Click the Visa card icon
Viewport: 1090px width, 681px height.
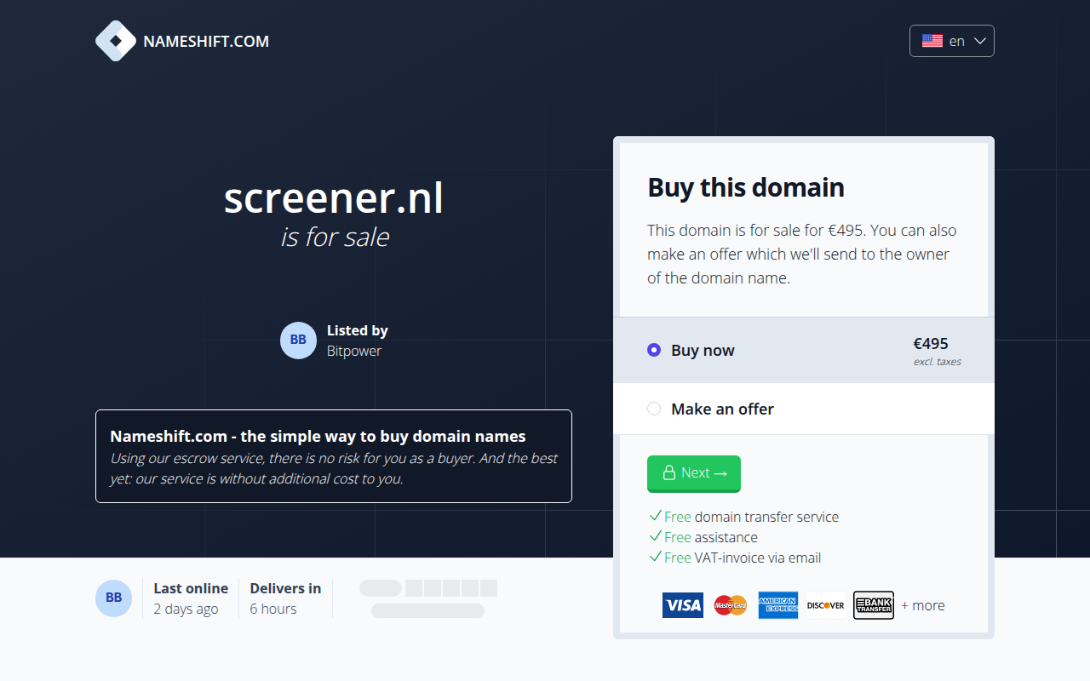[x=683, y=605]
